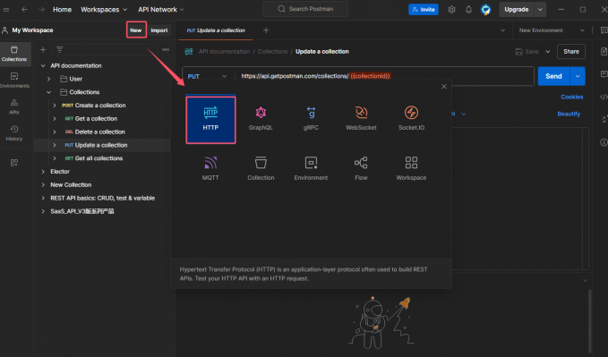This screenshot has width=608, height=357.
Task: Open the Workspaces dropdown
Action: tap(104, 9)
